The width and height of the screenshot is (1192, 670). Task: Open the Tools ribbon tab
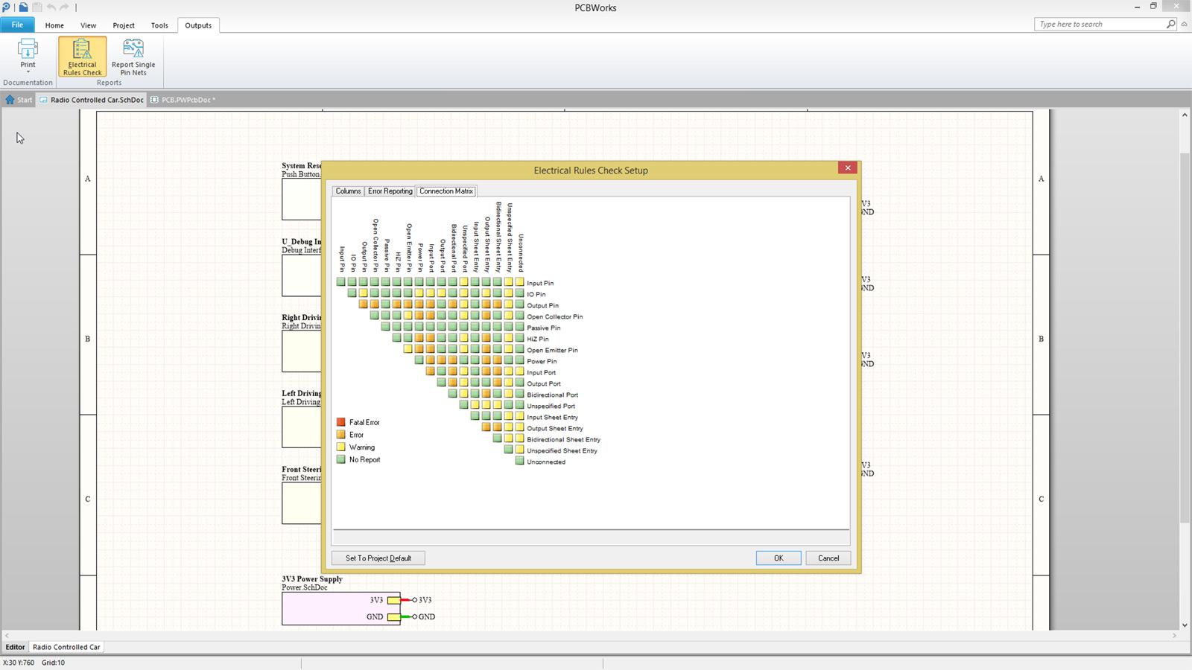pos(159,25)
